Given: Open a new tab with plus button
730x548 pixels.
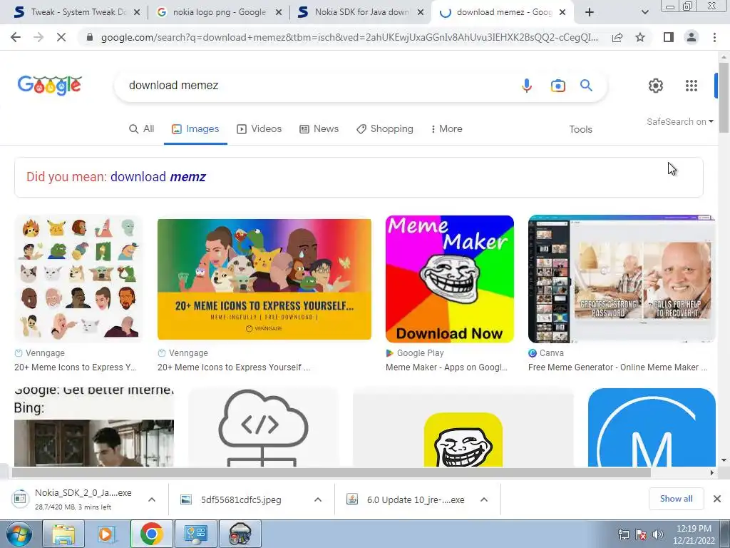Looking at the screenshot, I should (590, 13).
